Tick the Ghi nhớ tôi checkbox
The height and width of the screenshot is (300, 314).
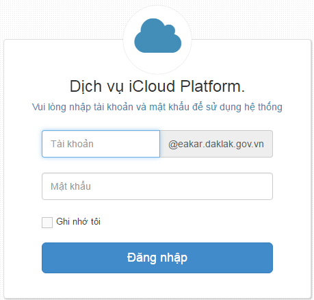click(47, 223)
